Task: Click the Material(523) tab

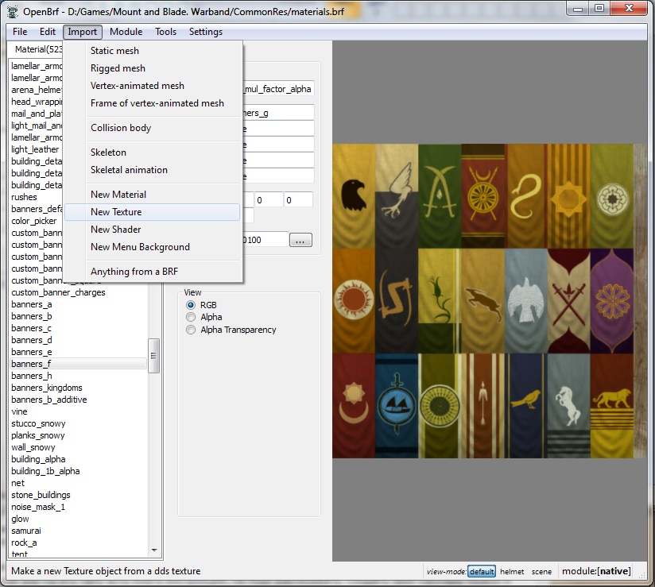Action: coord(38,49)
